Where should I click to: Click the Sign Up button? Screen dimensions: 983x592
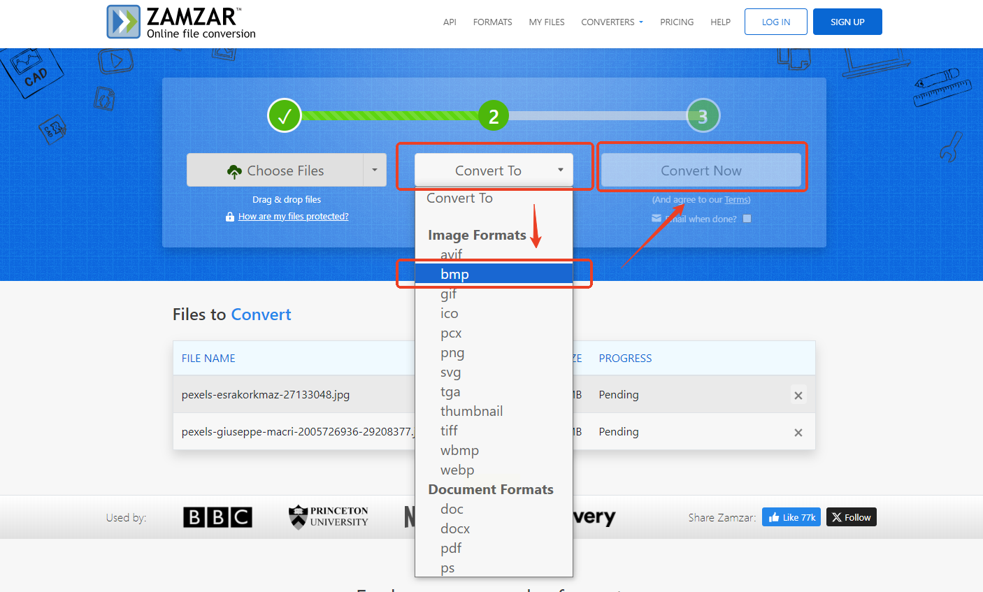pos(847,22)
